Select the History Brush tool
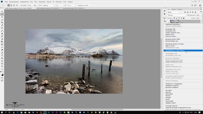Image resolution: width=203 pixels, height=114 pixels. point(2,36)
